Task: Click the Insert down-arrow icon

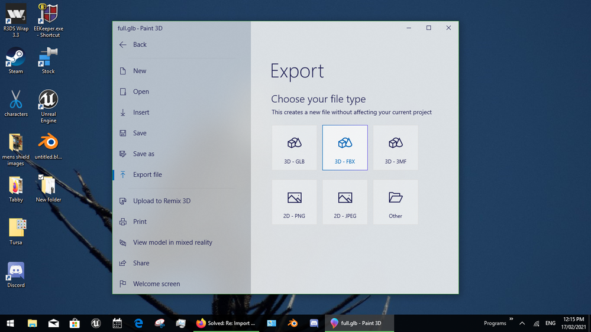Action: 123,112
